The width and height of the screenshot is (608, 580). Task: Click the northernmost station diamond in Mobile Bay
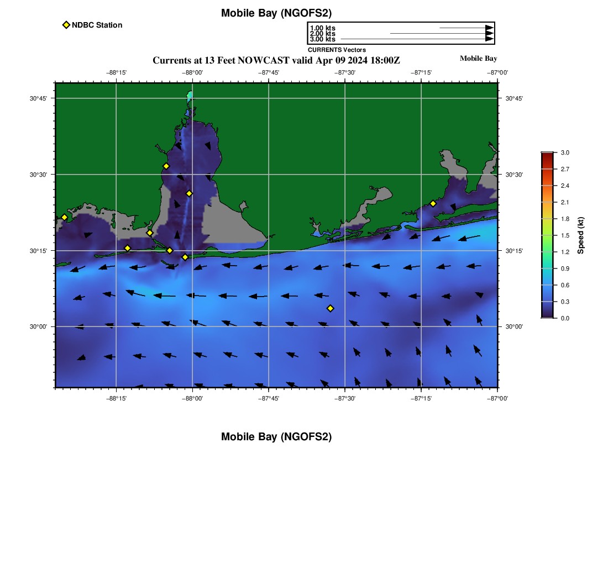pos(166,166)
